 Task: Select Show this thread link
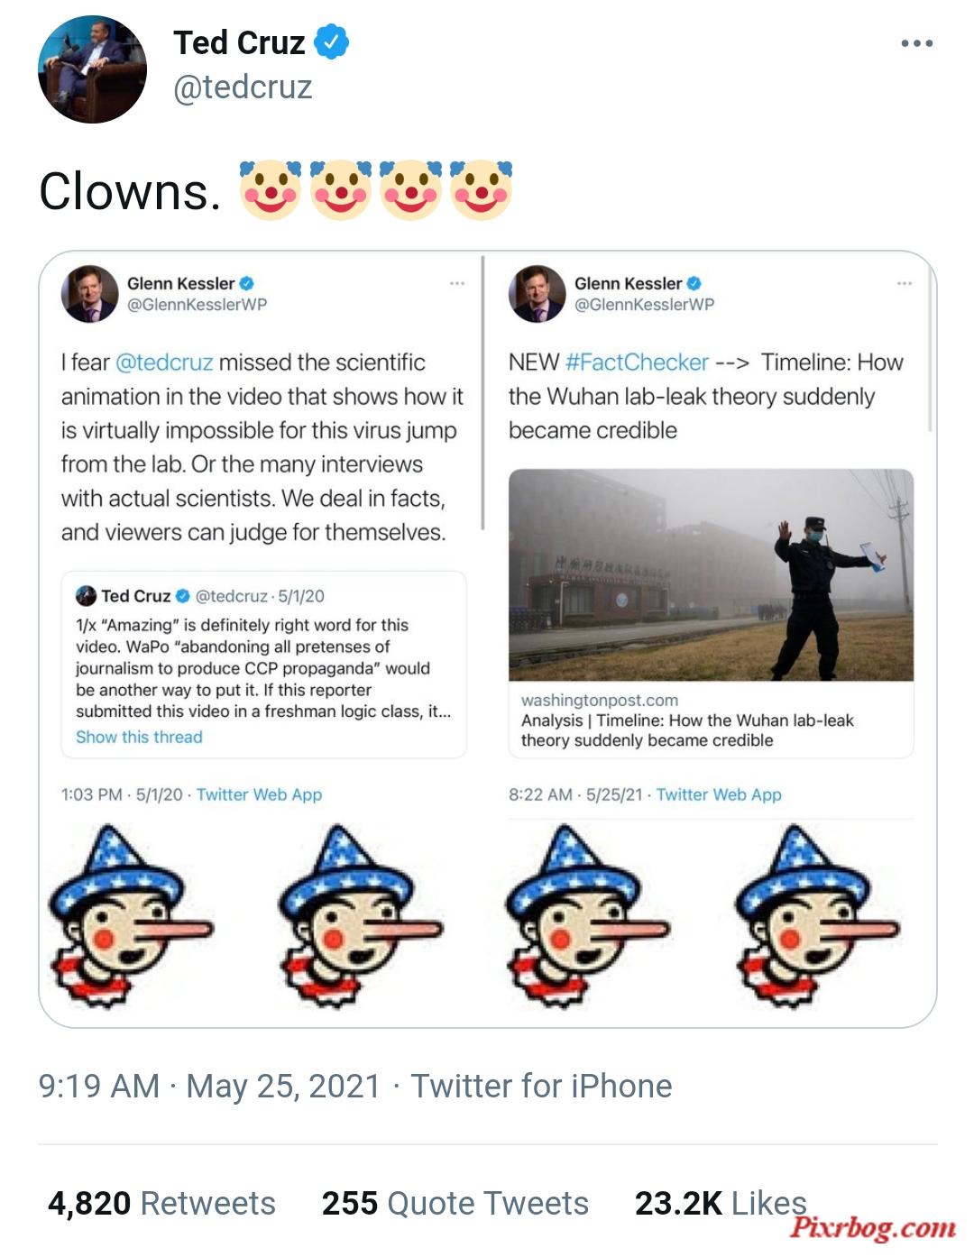(139, 737)
